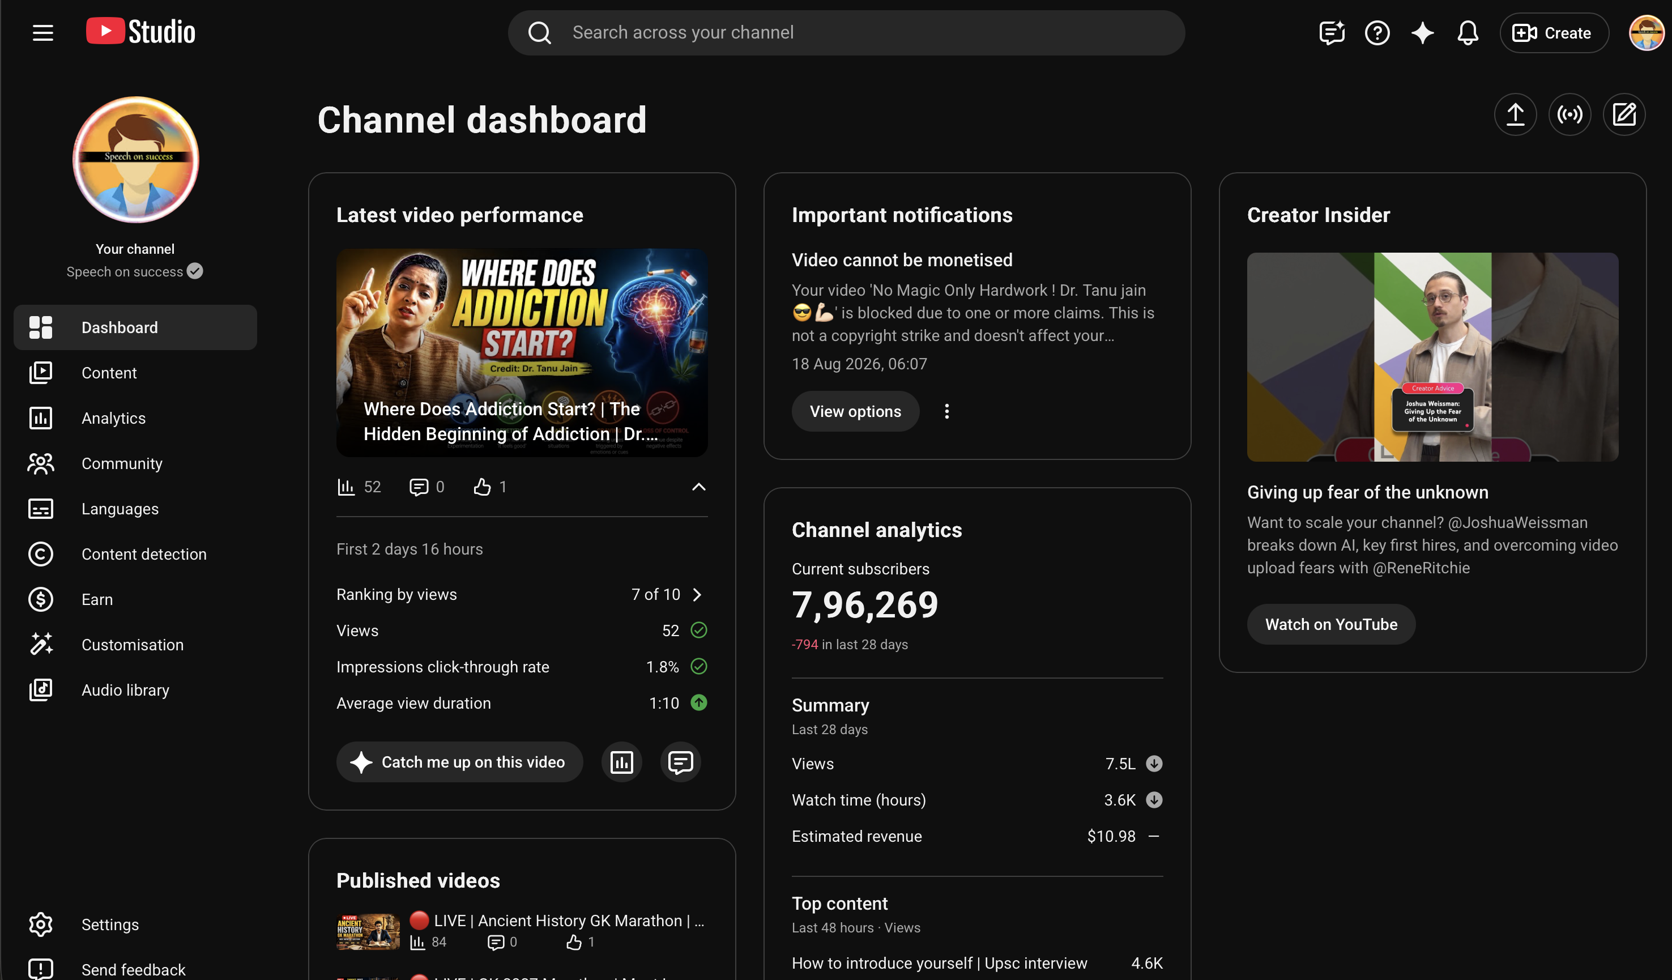1672x980 pixels.
Task: Click likes icon for Ancient History video
Action: tap(574, 942)
